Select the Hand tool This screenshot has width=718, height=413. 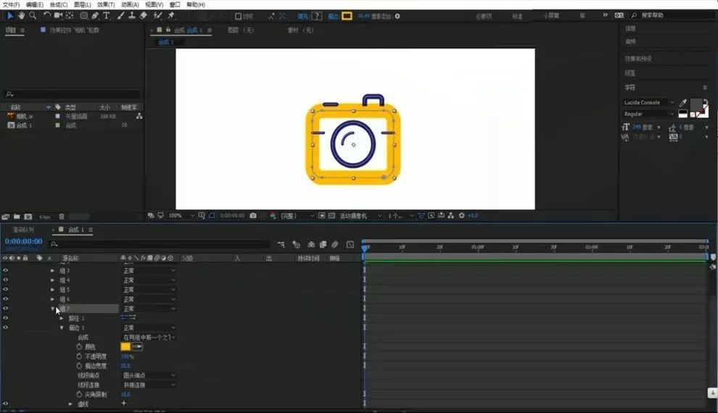[x=22, y=15]
